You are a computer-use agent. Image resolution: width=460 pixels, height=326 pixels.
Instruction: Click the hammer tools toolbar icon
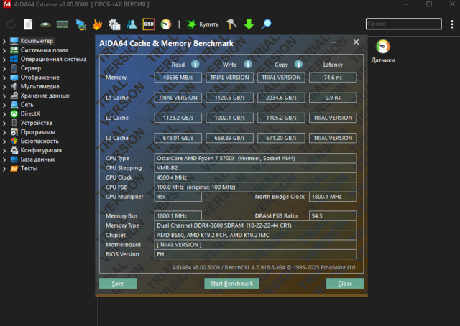pyautogui.click(x=231, y=24)
